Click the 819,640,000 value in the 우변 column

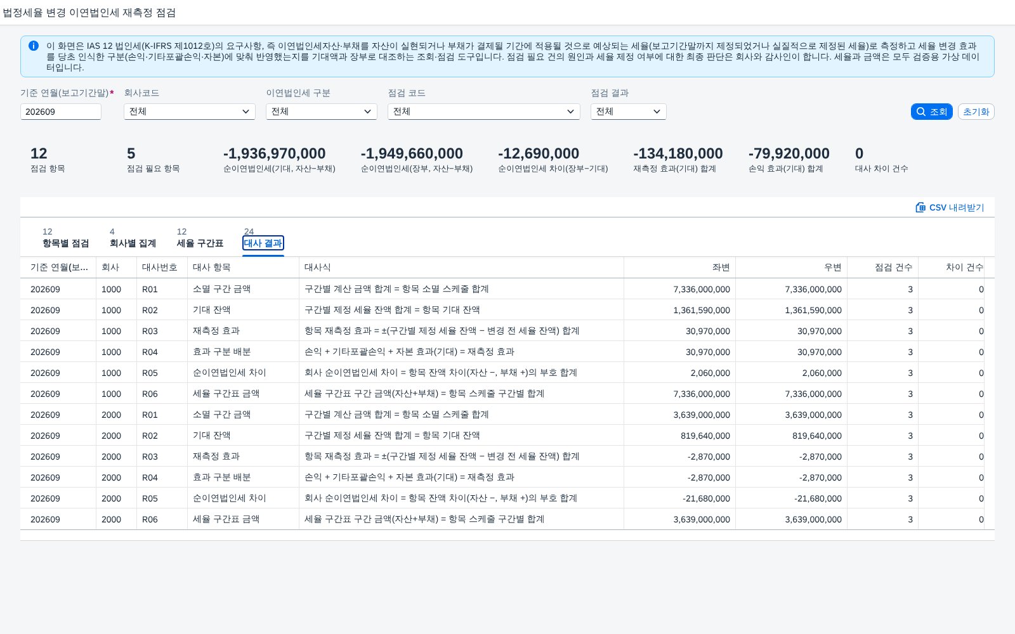tap(817, 436)
